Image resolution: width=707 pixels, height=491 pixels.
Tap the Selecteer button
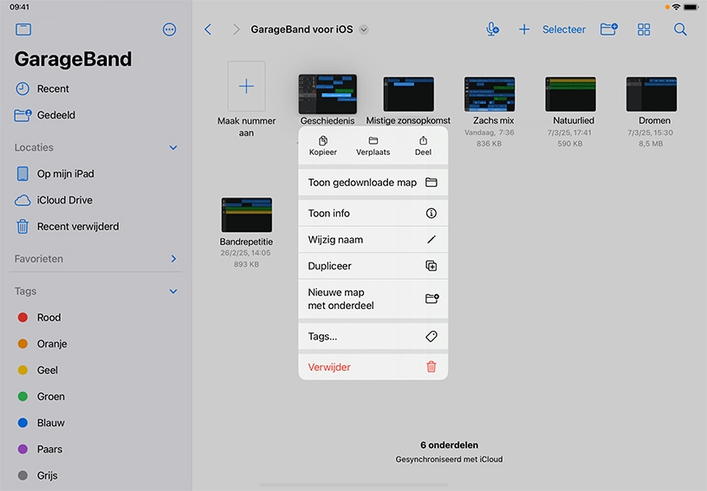pos(564,29)
